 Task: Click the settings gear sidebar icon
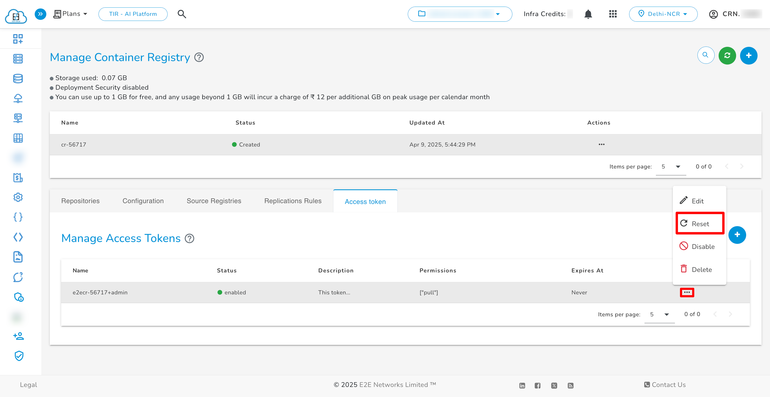pos(18,197)
